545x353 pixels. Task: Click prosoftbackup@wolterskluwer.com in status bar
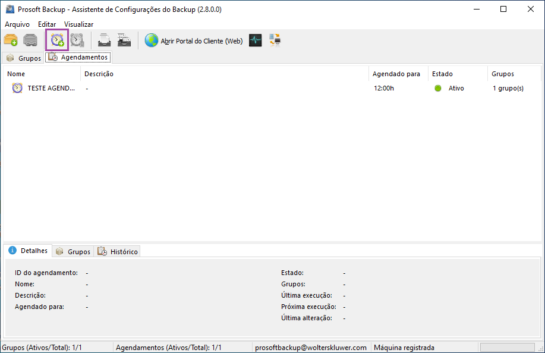(311, 348)
